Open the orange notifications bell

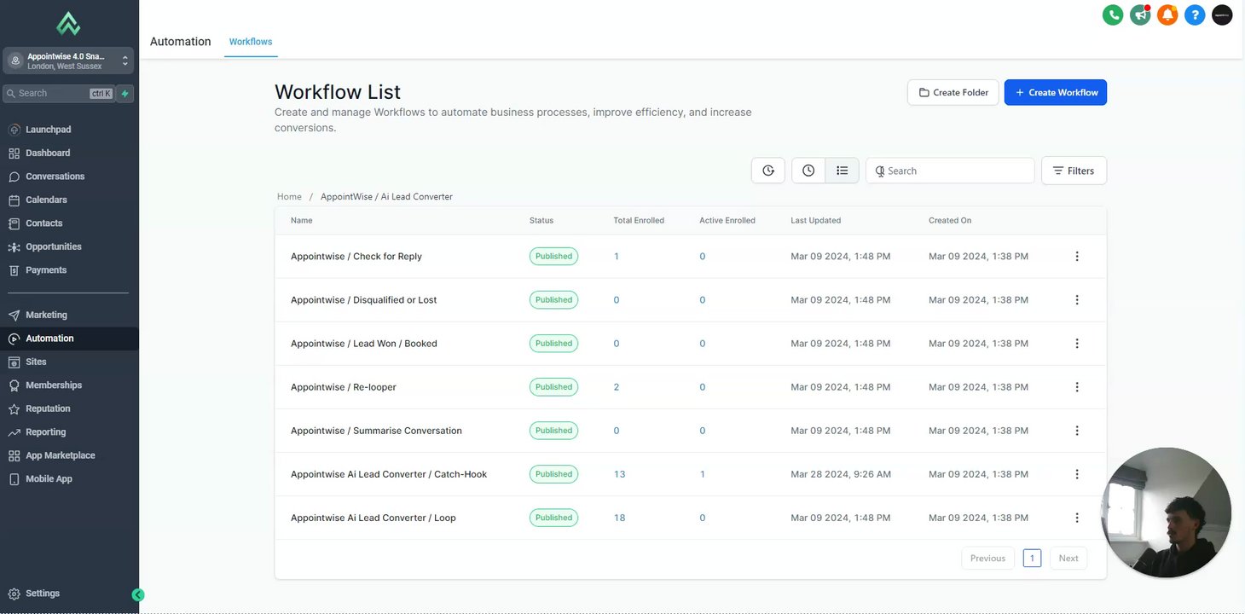click(1167, 14)
